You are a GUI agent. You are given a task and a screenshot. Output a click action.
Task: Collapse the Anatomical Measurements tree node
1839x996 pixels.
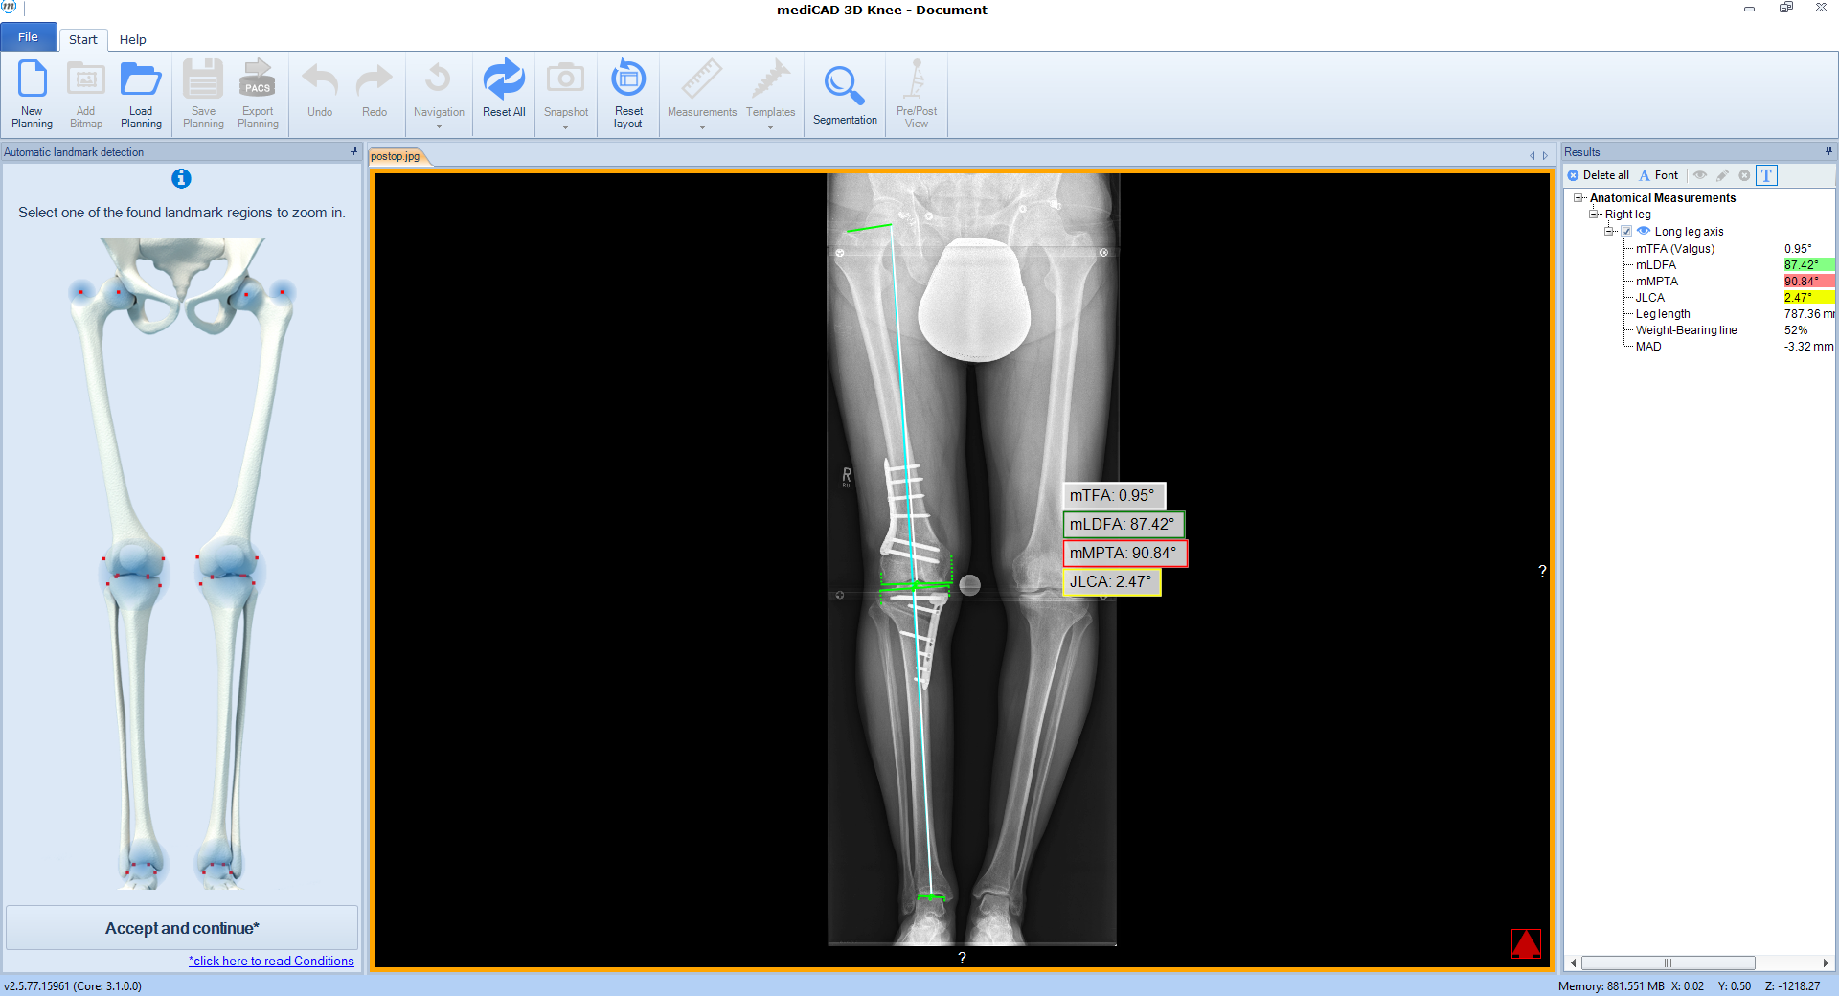coord(1578,197)
